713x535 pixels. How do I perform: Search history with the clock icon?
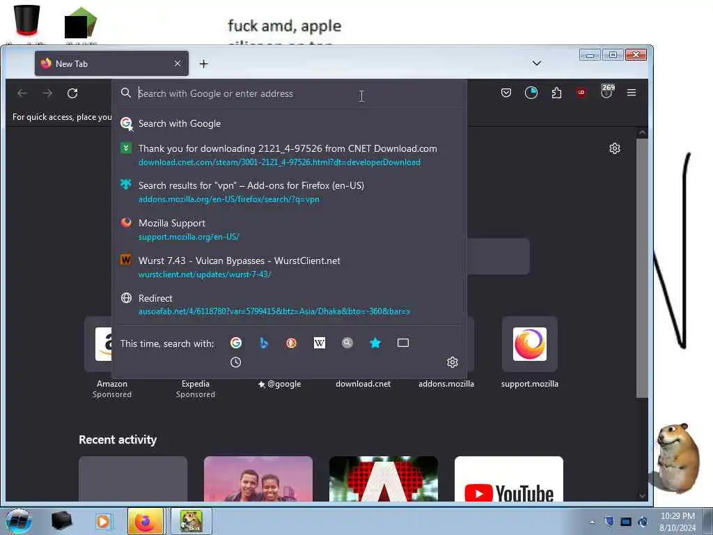tap(235, 362)
